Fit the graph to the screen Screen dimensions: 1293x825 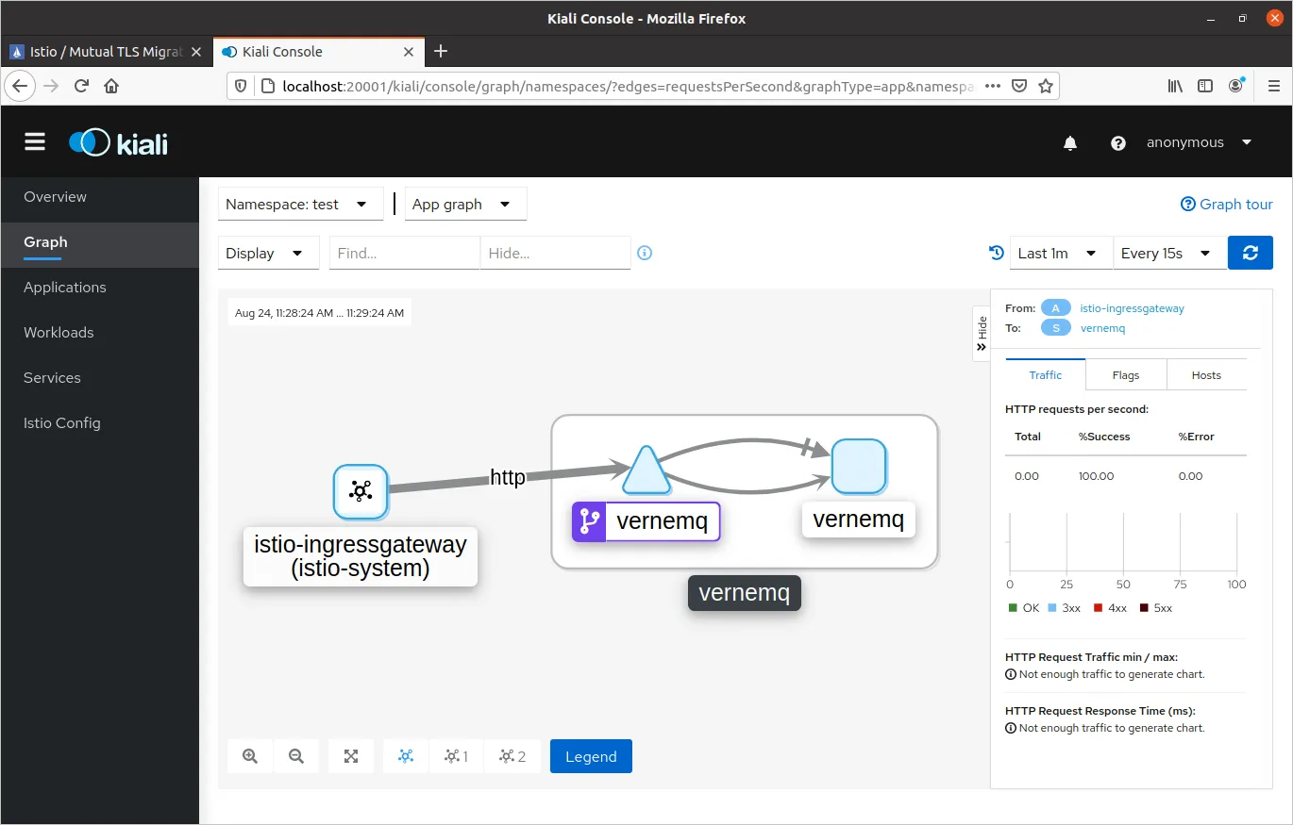351,756
